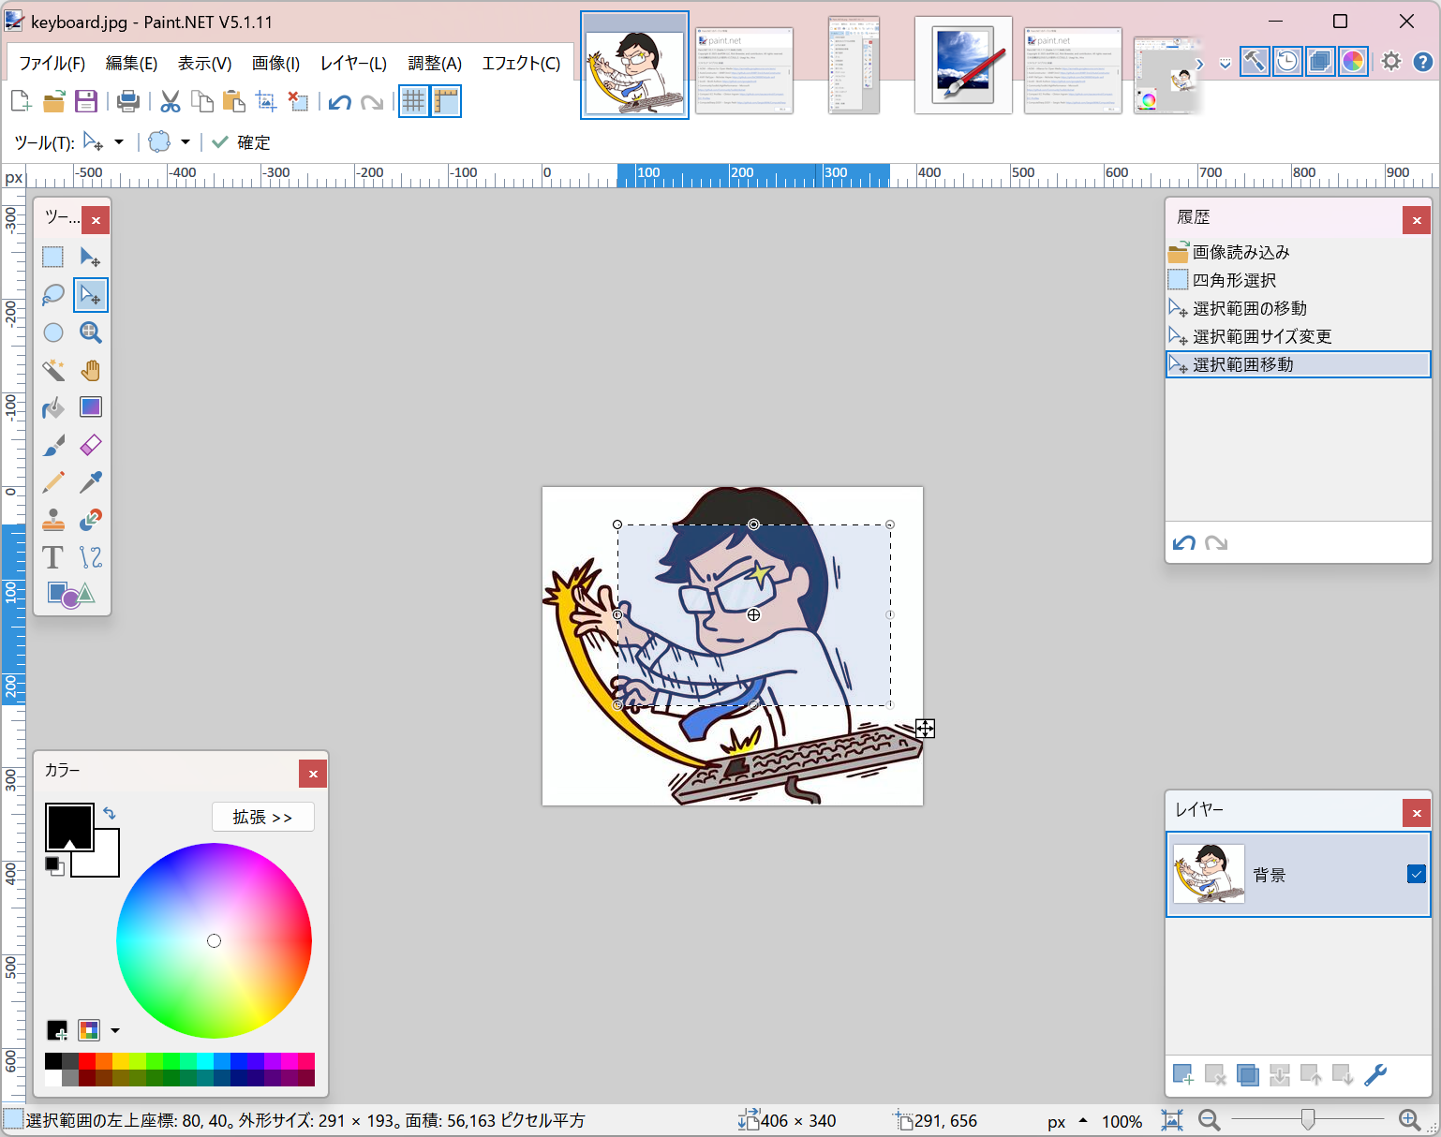Jump to 四角形選択 history step

pos(1299,280)
